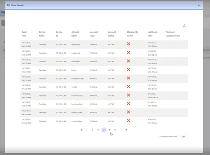Click NORMAL account type in tutorial_user2 row
This screenshot has height=155, width=210.
[x=94, y=113]
